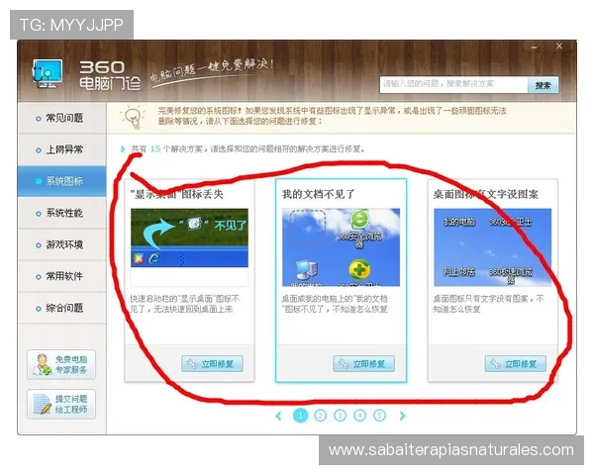Screen dimensions: 594x475
Task: Select page 4 in pagination
Action: click(x=360, y=416)
